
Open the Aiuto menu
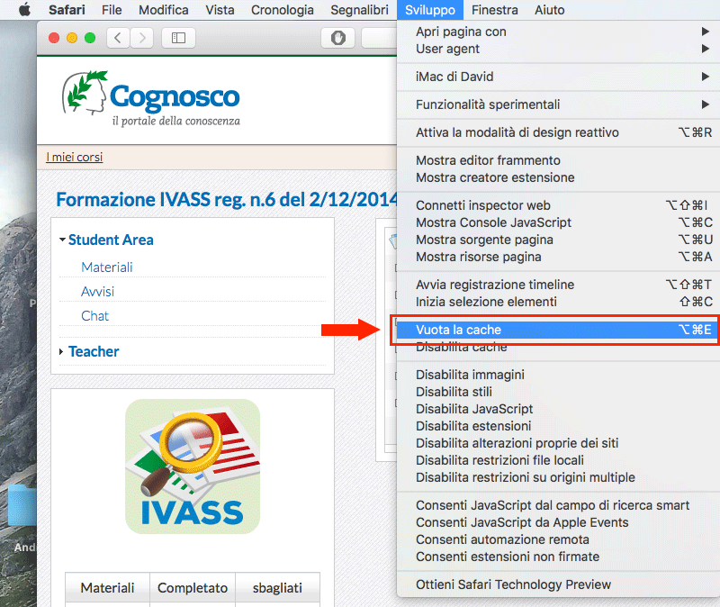[550, 10]
